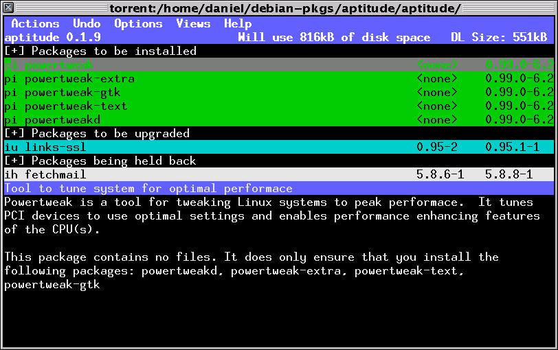Image resolution: width=558 pixels, height=350 pixels.
Task: Click the short description status bar
Action: (x=148, y=188)
